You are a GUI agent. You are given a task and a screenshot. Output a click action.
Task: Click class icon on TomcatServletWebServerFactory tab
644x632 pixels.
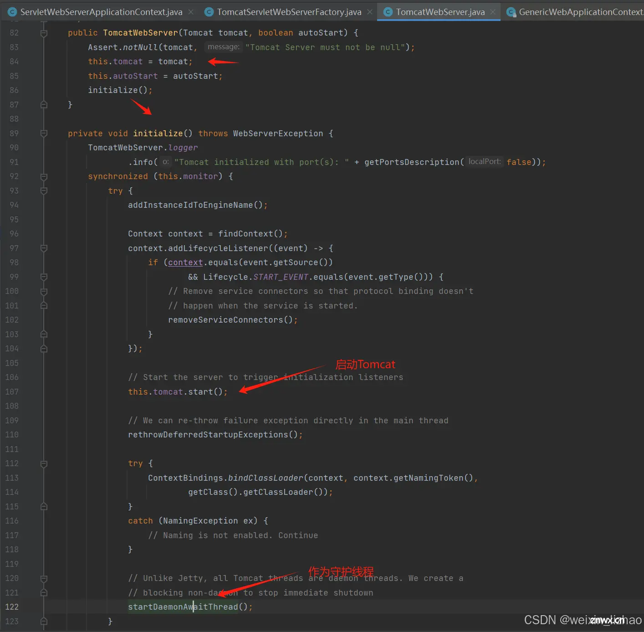coord(209,12)
